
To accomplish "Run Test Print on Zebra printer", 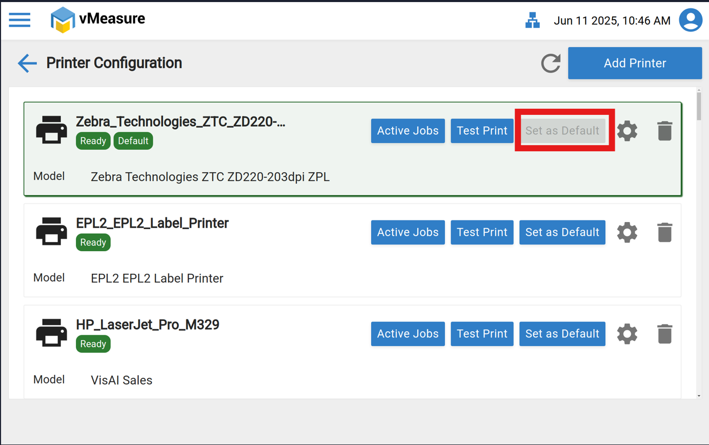I will click(x=482, y=131).
